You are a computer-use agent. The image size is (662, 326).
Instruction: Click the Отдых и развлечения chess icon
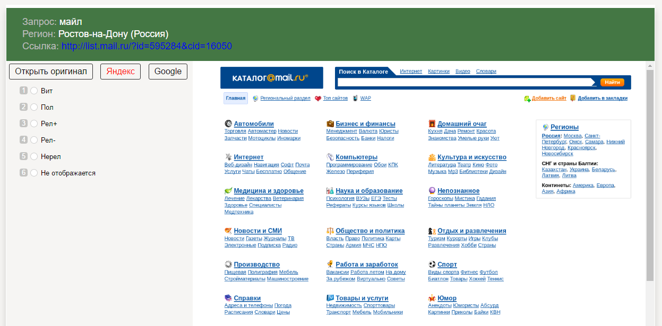click(x=432, y=231)
